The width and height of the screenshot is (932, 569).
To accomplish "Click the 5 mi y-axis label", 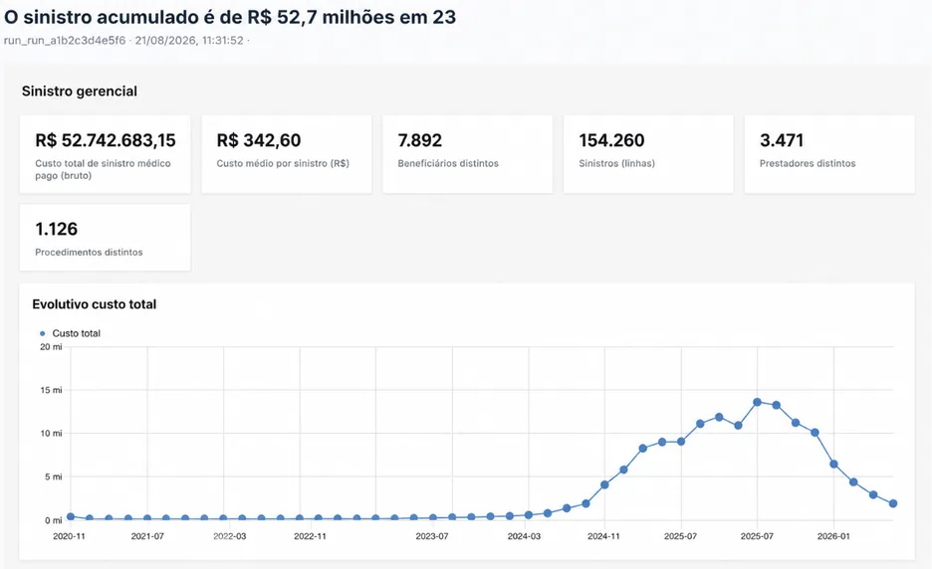I will click(x=54, y=476).
